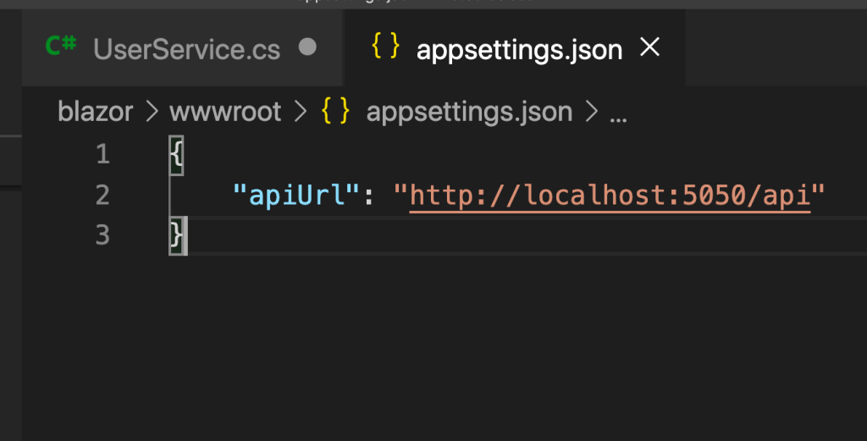The image size is (867, 441).
Task: Click the opening curly brace on line 1
Action: [176, 155]
